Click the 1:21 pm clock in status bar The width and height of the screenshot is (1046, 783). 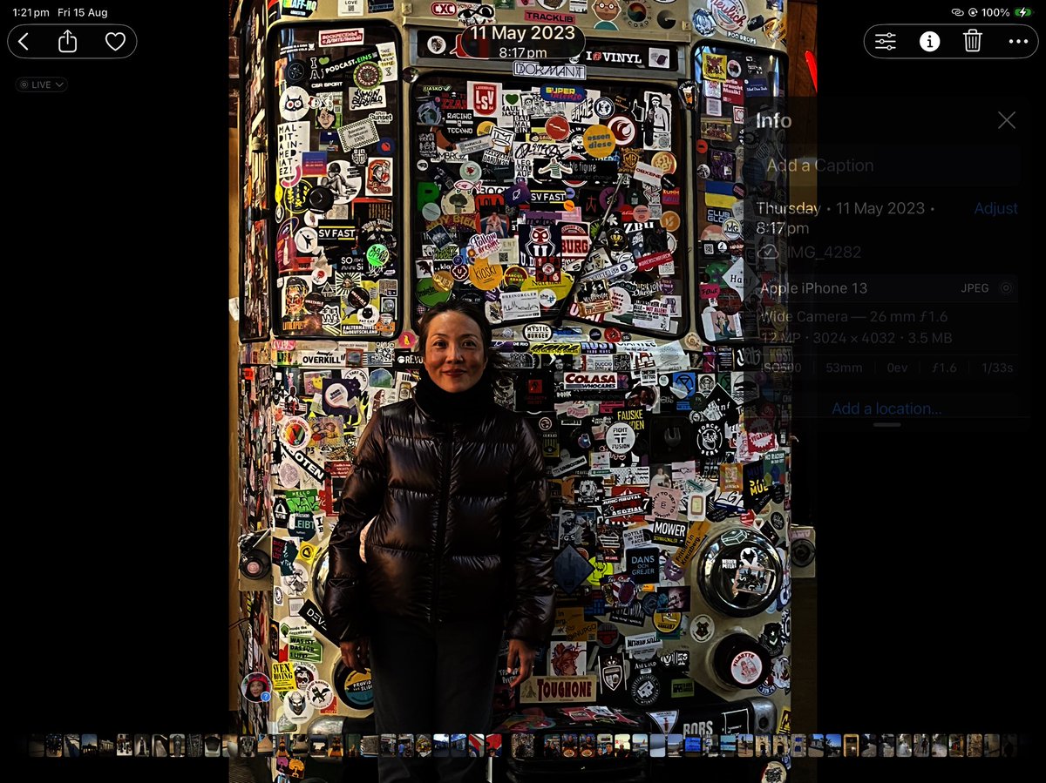pyautogui.click(x=32, y=13)
